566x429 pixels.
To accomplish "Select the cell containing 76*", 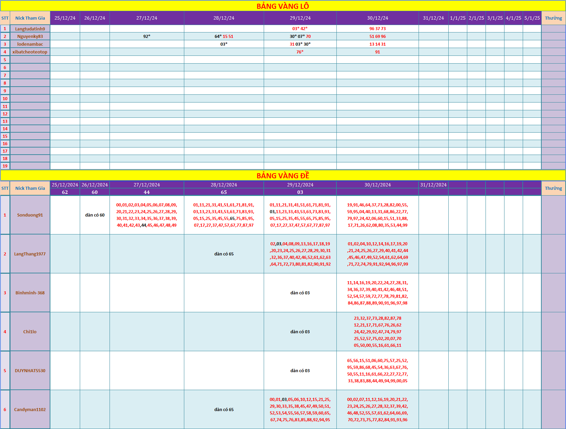I will (x=300, y=52).
